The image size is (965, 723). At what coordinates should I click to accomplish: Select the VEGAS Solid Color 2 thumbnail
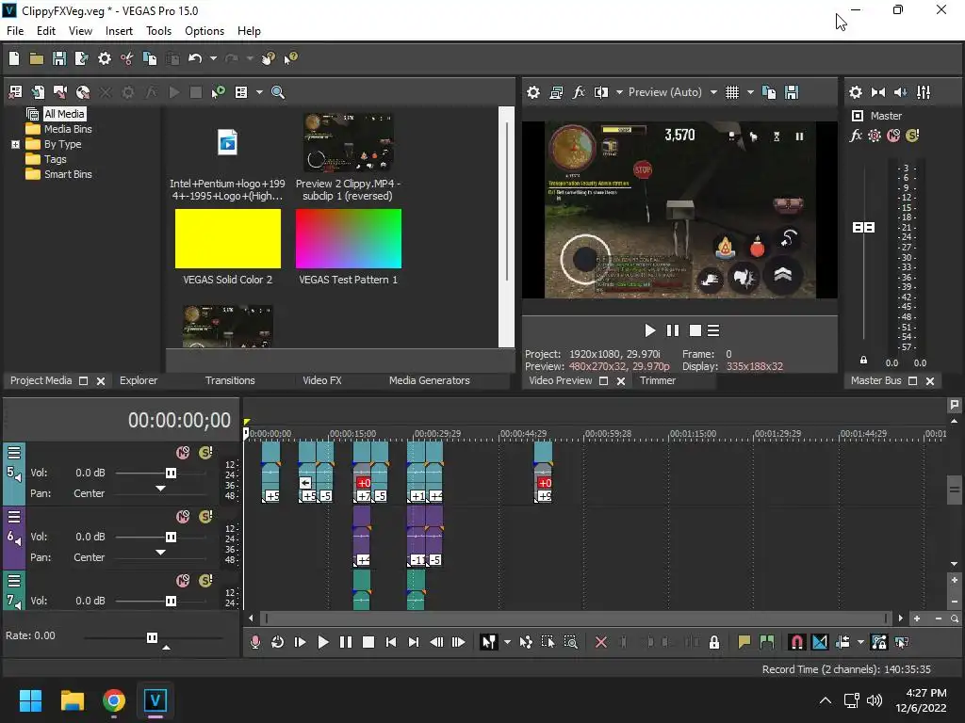[228, 238]
